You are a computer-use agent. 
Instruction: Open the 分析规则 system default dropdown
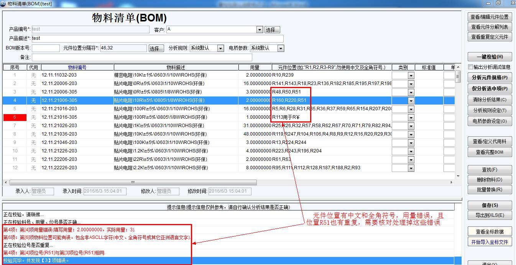221,48
